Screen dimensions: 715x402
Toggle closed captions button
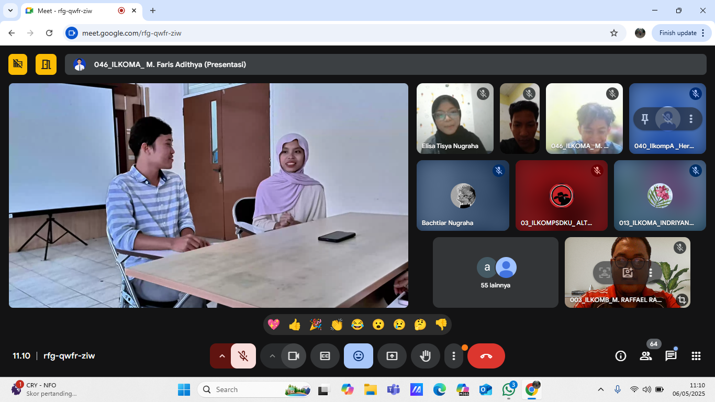325,356
